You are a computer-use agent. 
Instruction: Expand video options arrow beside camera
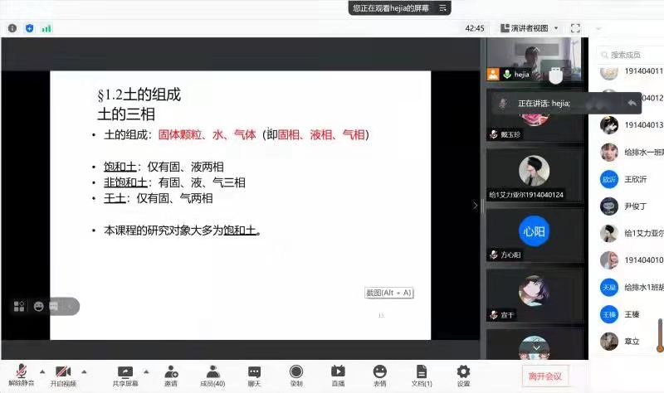[84, 371]
